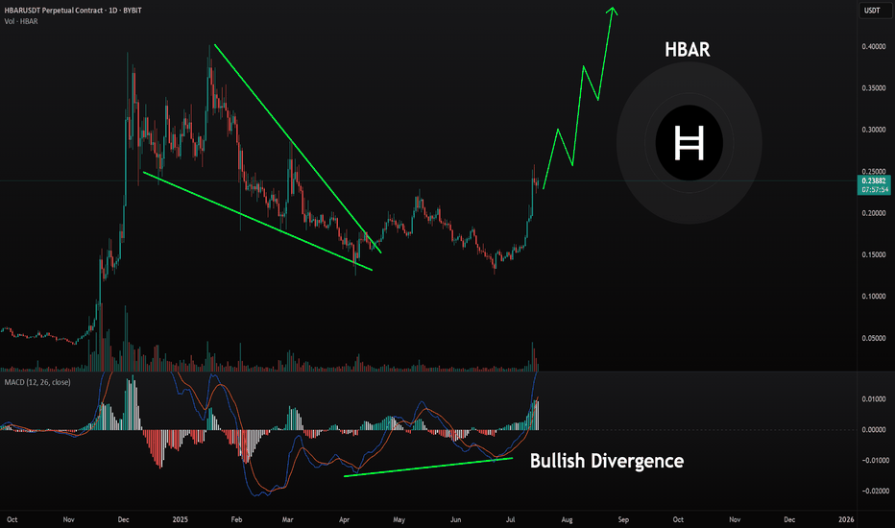This screenshot has height=528, width=895.
Task: Click the MACD -0.02000 axis label
Action: (874, 491)
